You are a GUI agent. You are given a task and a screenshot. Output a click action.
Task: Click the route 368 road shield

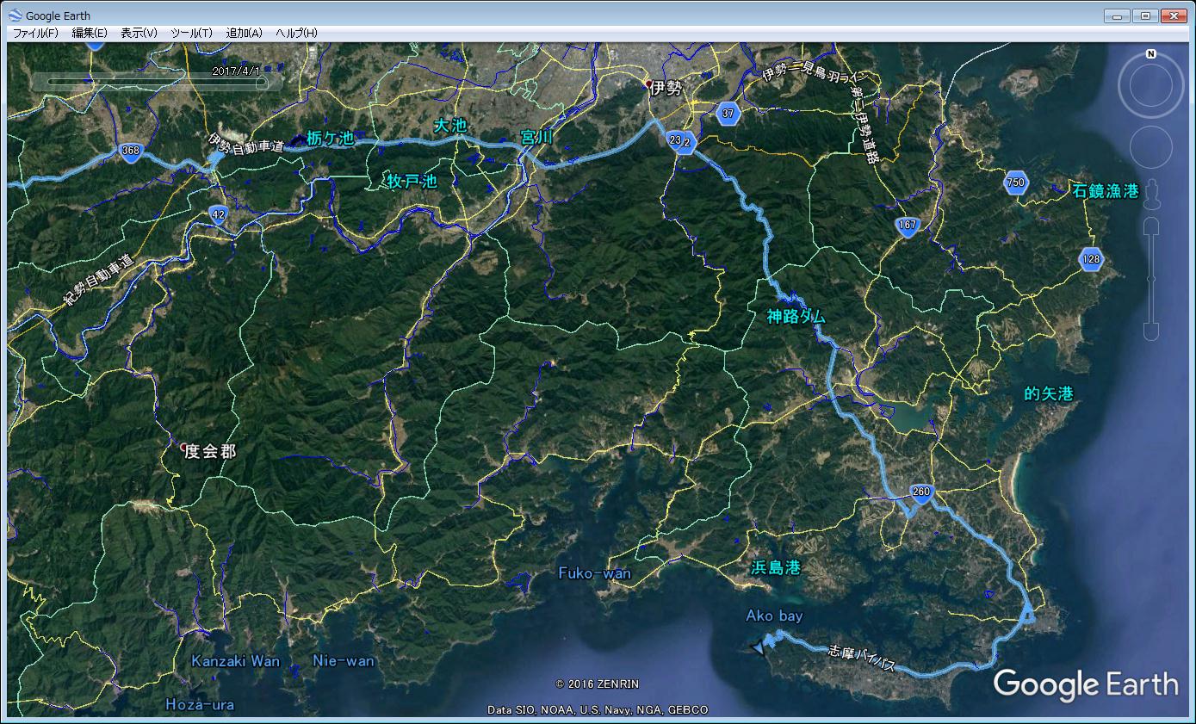(x=131, y=151)
